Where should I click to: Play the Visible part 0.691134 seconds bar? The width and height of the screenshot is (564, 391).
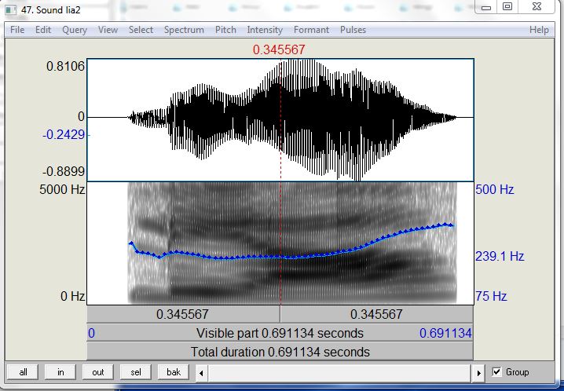click(x=280, y=333)
